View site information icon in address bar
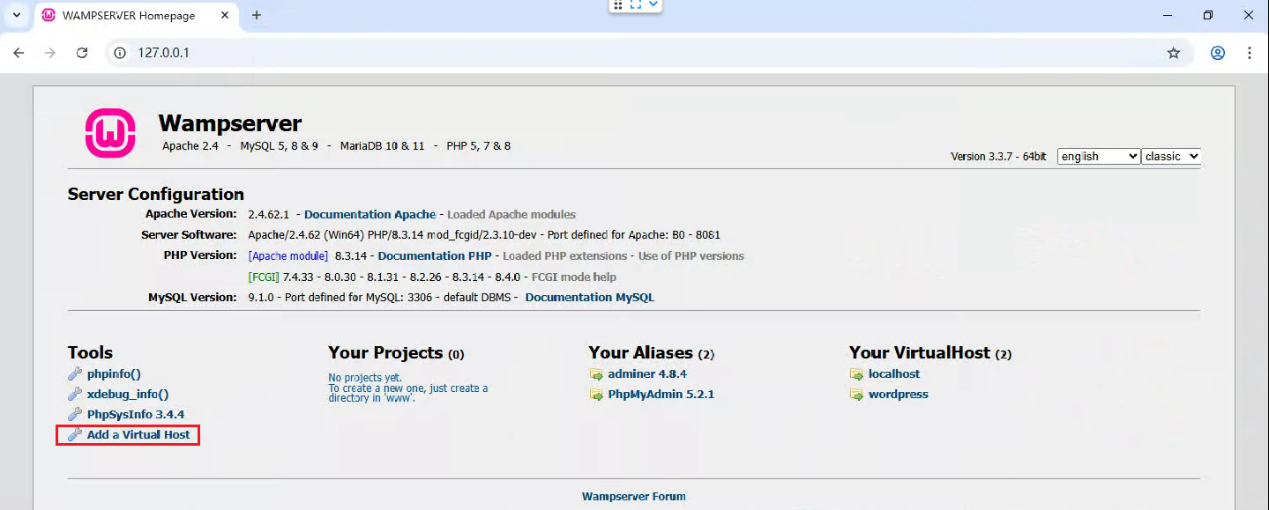 (x=121, y=53)
